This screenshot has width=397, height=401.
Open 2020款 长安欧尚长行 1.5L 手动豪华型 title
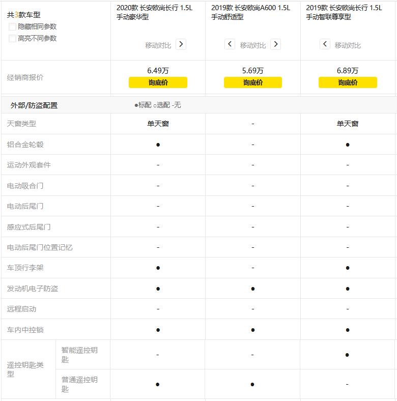(x=154, y=12)
